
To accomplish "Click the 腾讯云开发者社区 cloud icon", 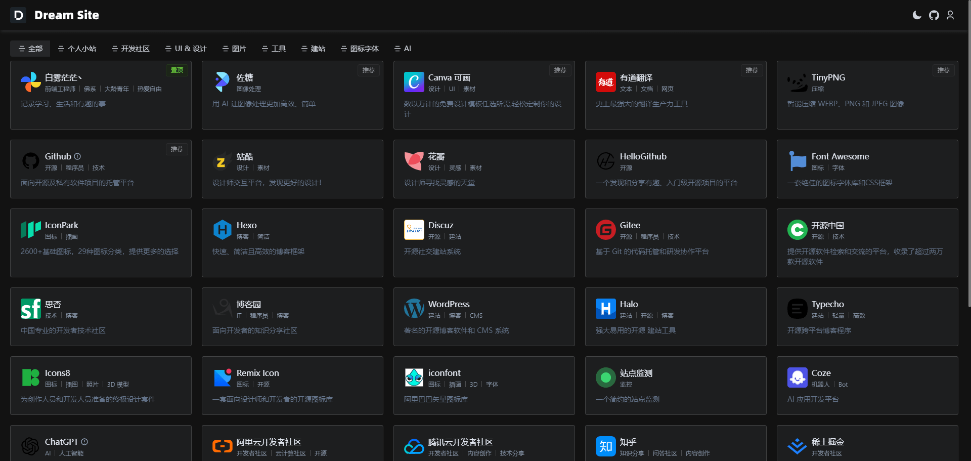I will tap(414, 446).
